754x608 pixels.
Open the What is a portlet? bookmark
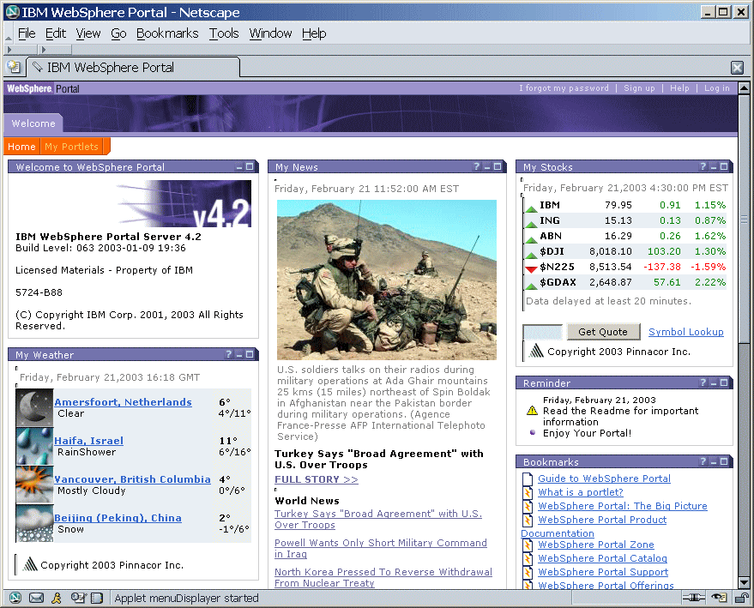(x=581, y=492)
